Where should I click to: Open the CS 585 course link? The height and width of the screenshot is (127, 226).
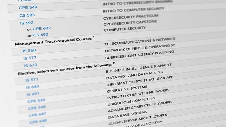[27, 15]
